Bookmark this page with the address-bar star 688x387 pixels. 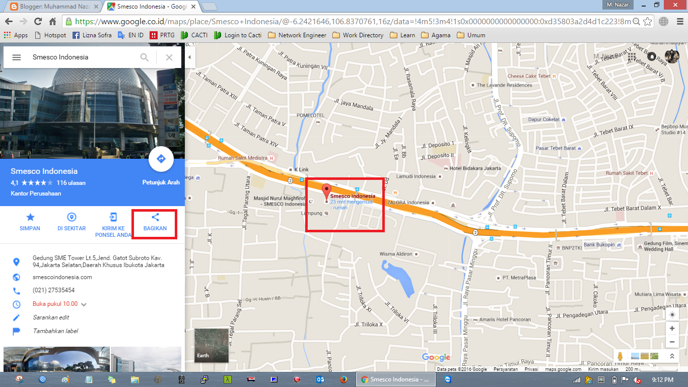647,23
